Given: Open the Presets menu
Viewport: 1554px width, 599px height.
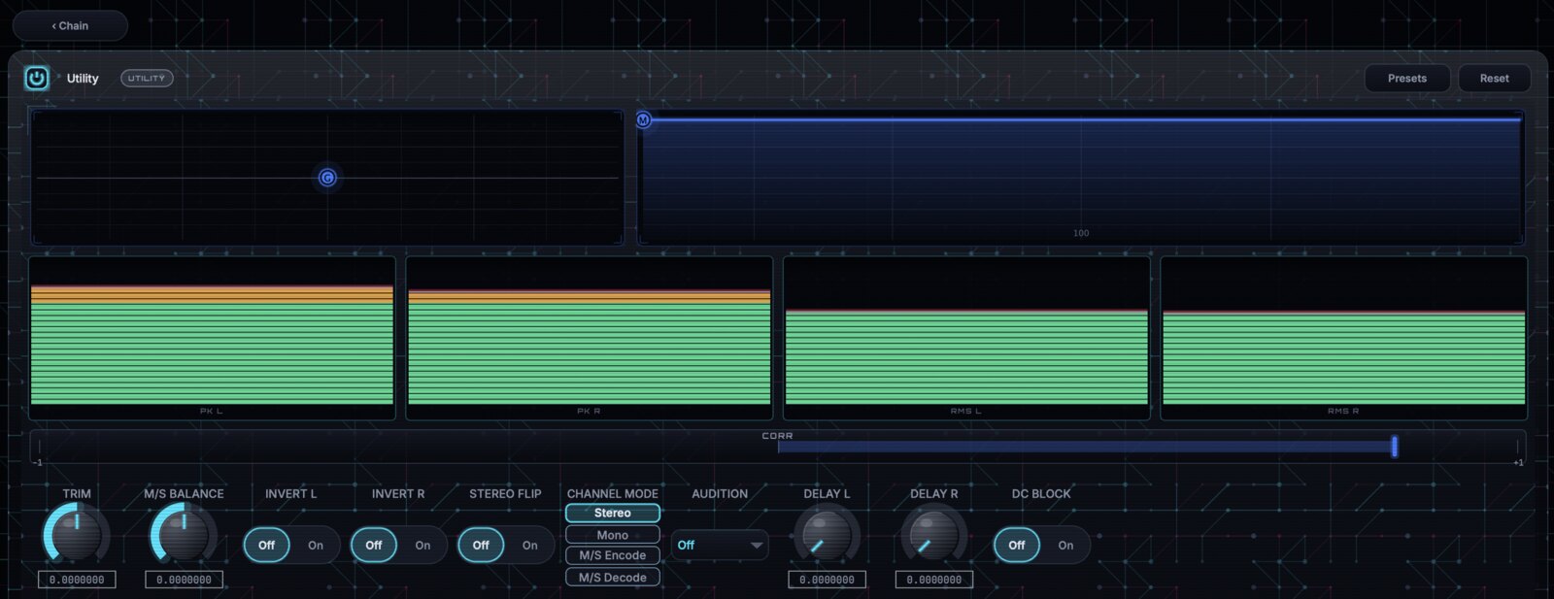Looking at the screenshot, I should coord(1407,78).
